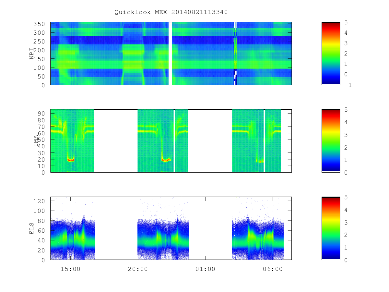Screen dimensions: 389x292
Task: Click the IMA axis label
Action: pos(36,141)
